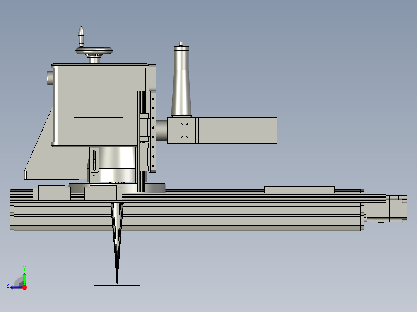This screenshot has height=312, width=417.
Task: Select the inset rectangular panel on housing face
Action: [x=98, y=105]
